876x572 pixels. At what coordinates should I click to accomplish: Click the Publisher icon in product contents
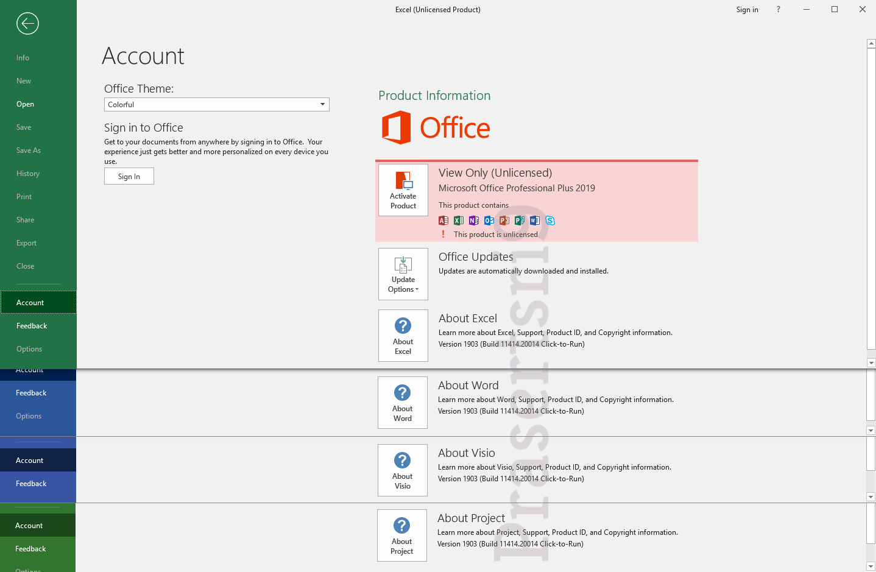coord(520,221)
